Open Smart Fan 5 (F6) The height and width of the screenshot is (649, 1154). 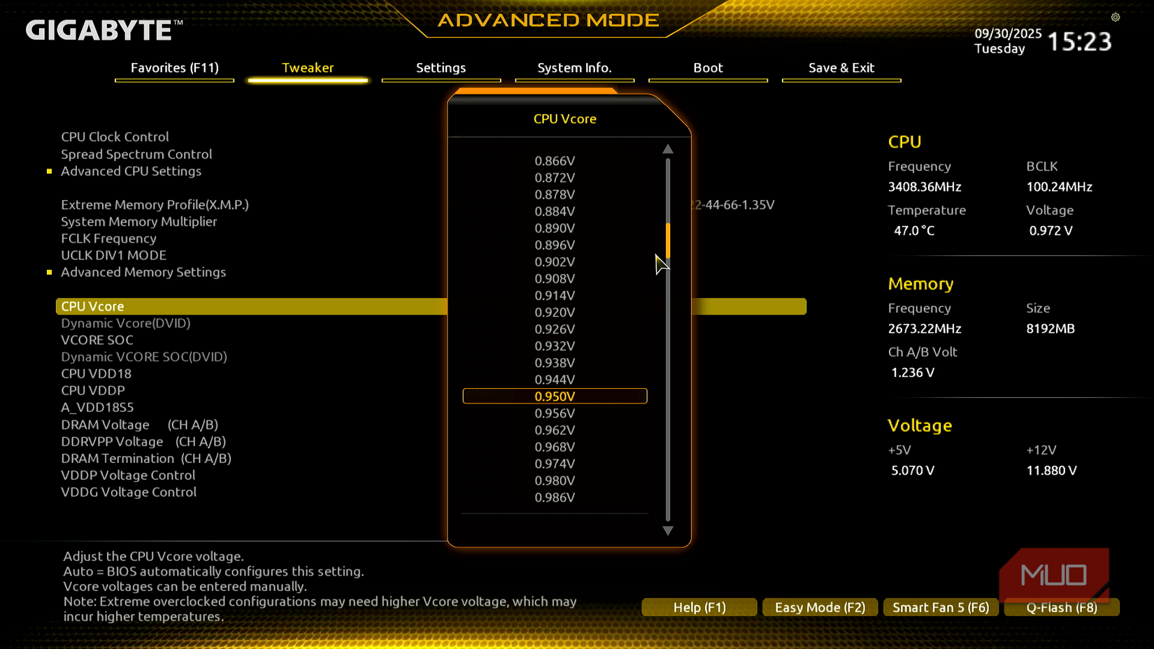pyautogui.click(x=941, y=607)
